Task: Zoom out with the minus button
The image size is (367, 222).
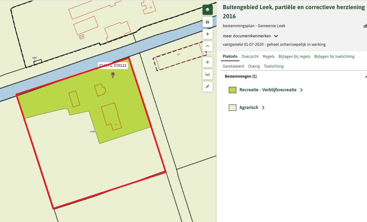Action: (x=207, y=46)
